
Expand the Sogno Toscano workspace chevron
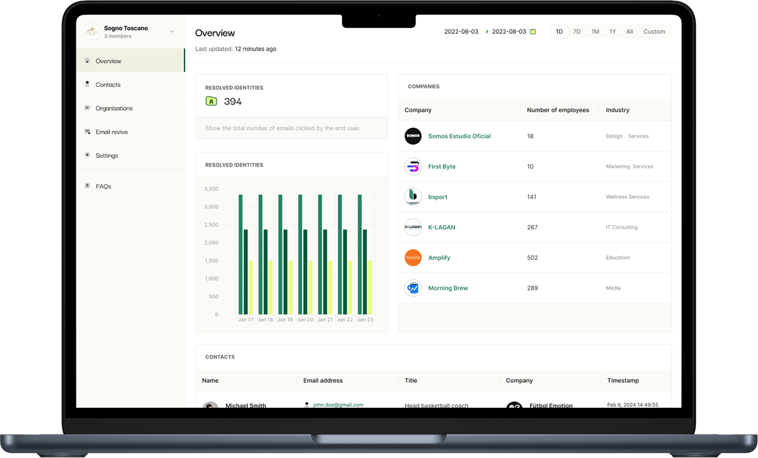[172, 31]
